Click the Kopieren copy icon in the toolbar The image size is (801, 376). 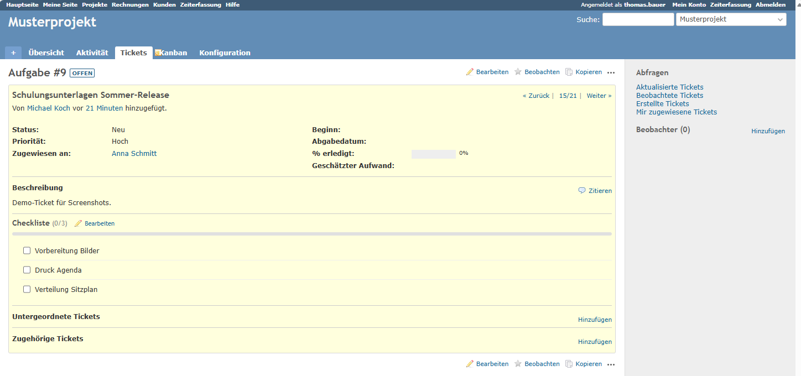(569, 71)
